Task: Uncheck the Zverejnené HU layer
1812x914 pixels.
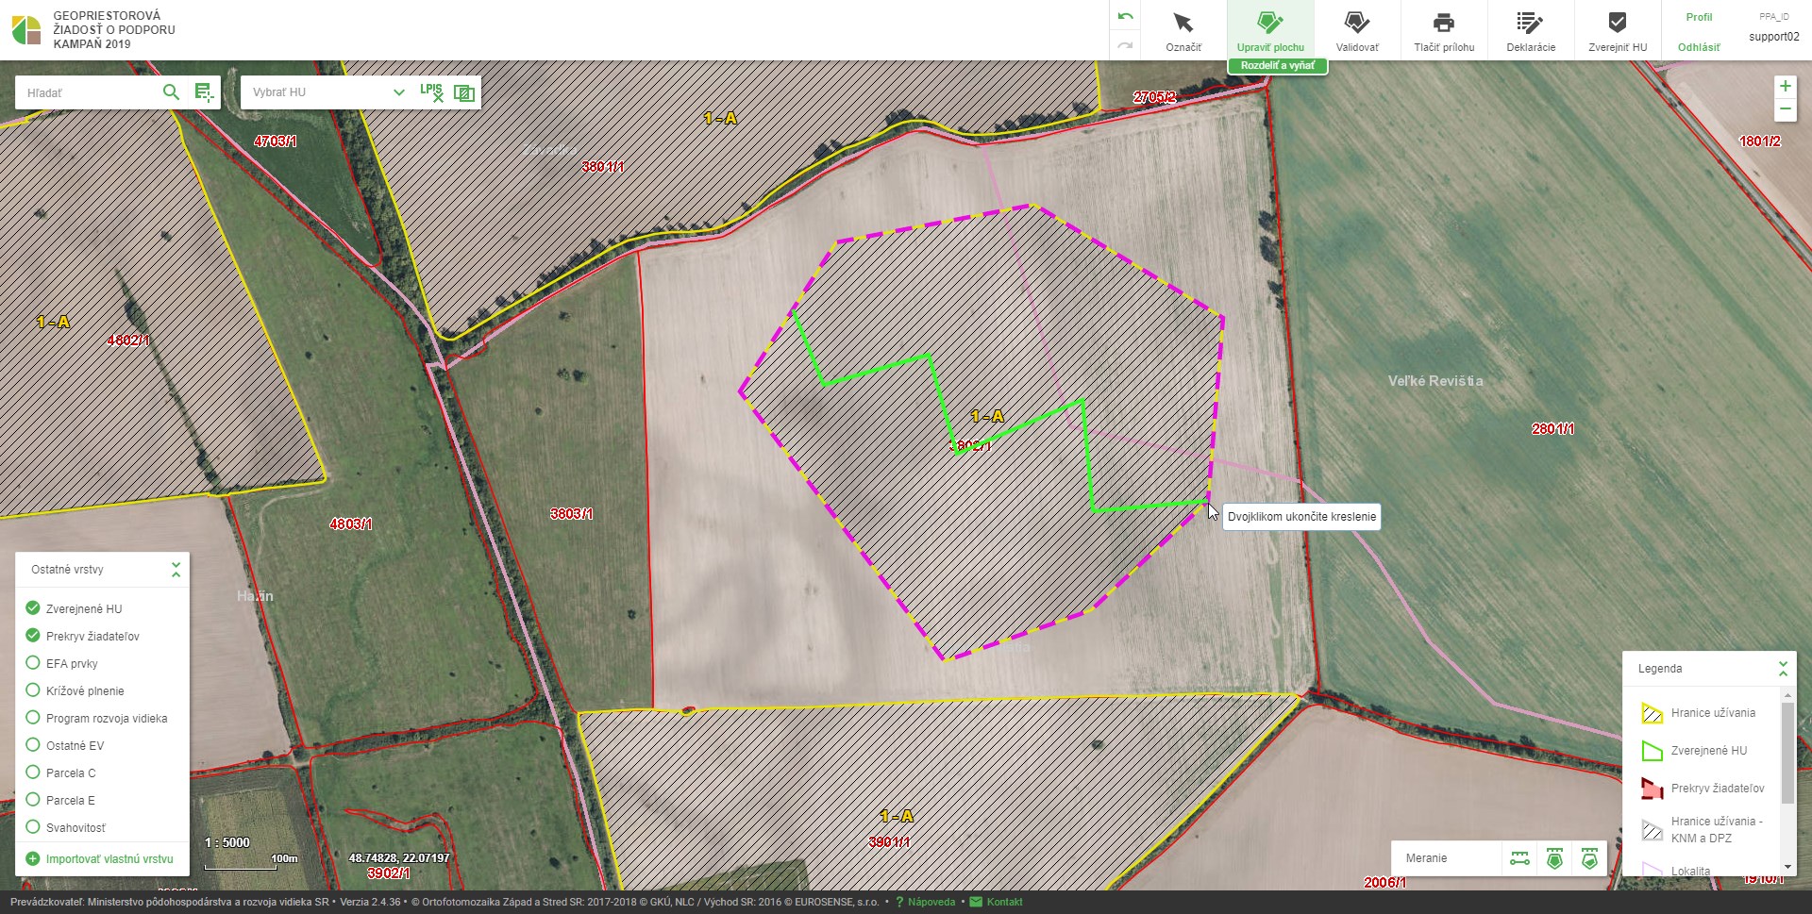Action: coord(33,608)
